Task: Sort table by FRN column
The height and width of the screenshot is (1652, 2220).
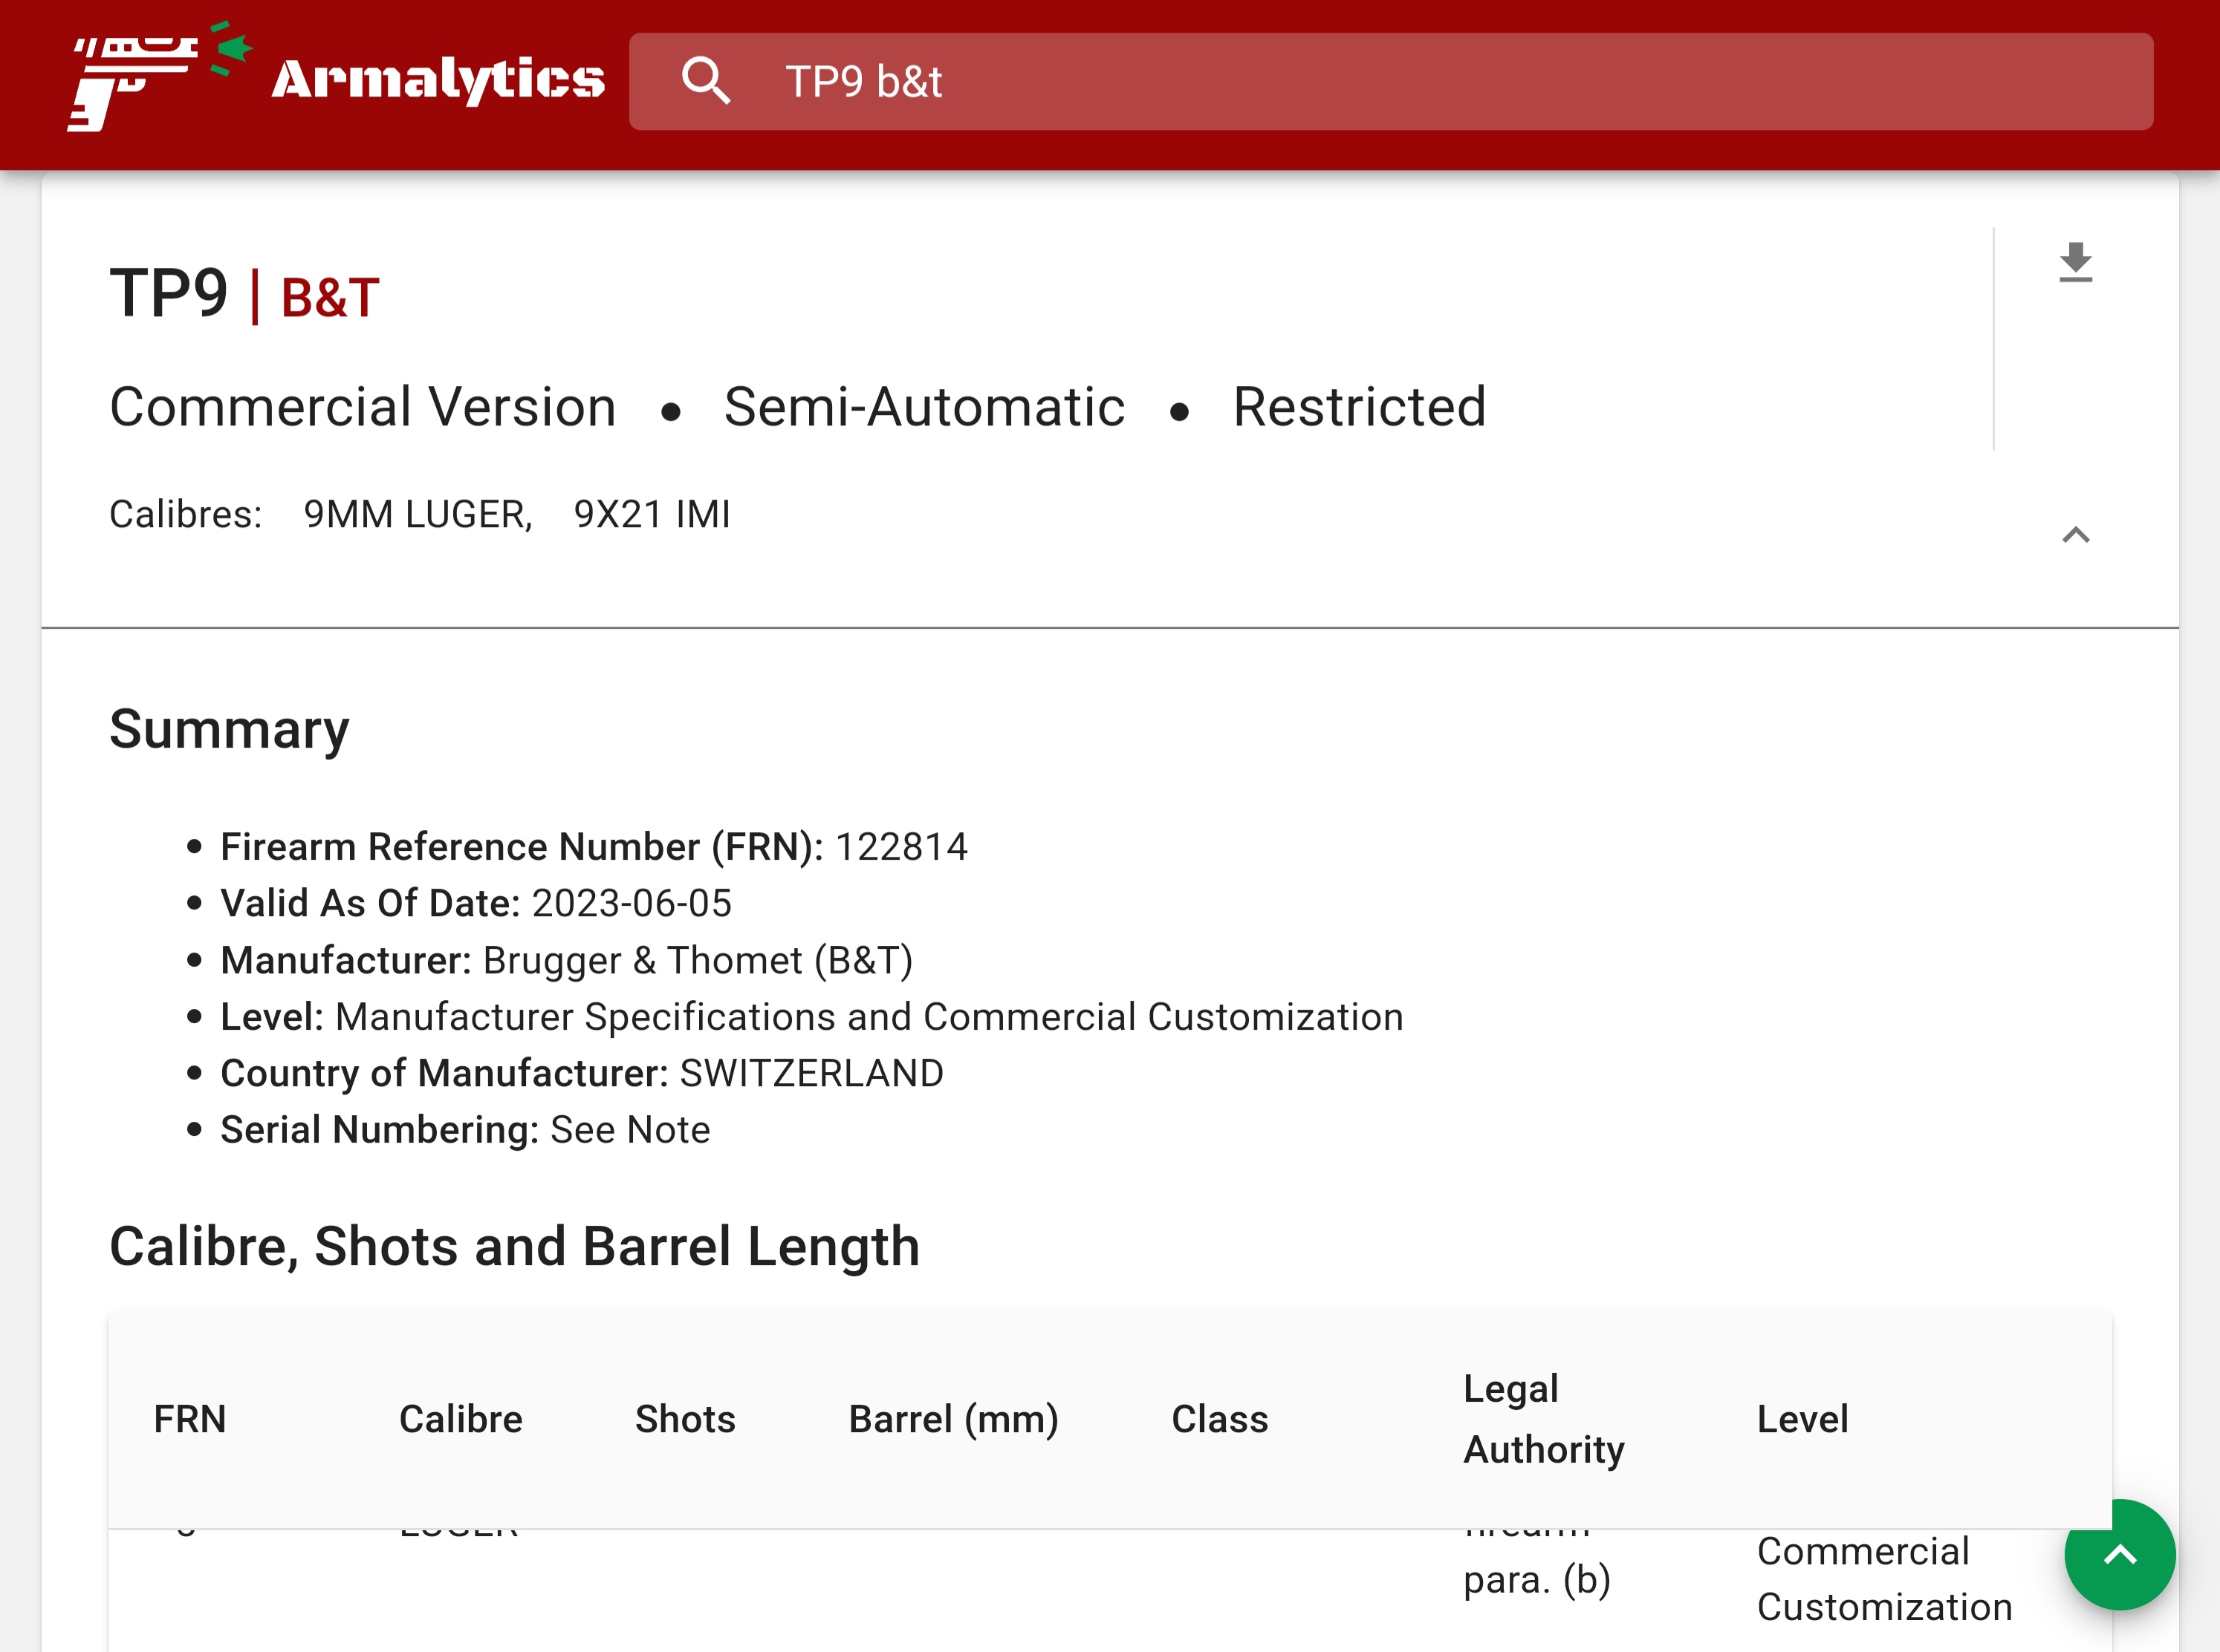Action: coord(189,1419)
